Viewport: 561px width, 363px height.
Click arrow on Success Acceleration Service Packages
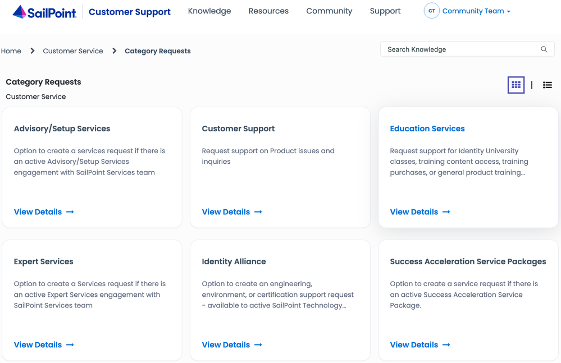click(446, 345)
